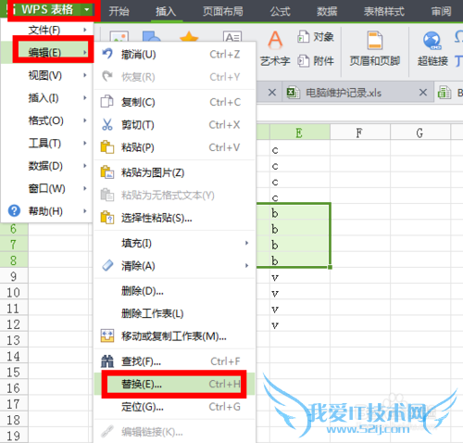
Task: Expand the 填充(I) submenu arrow
Action: [x=246, y=243]
